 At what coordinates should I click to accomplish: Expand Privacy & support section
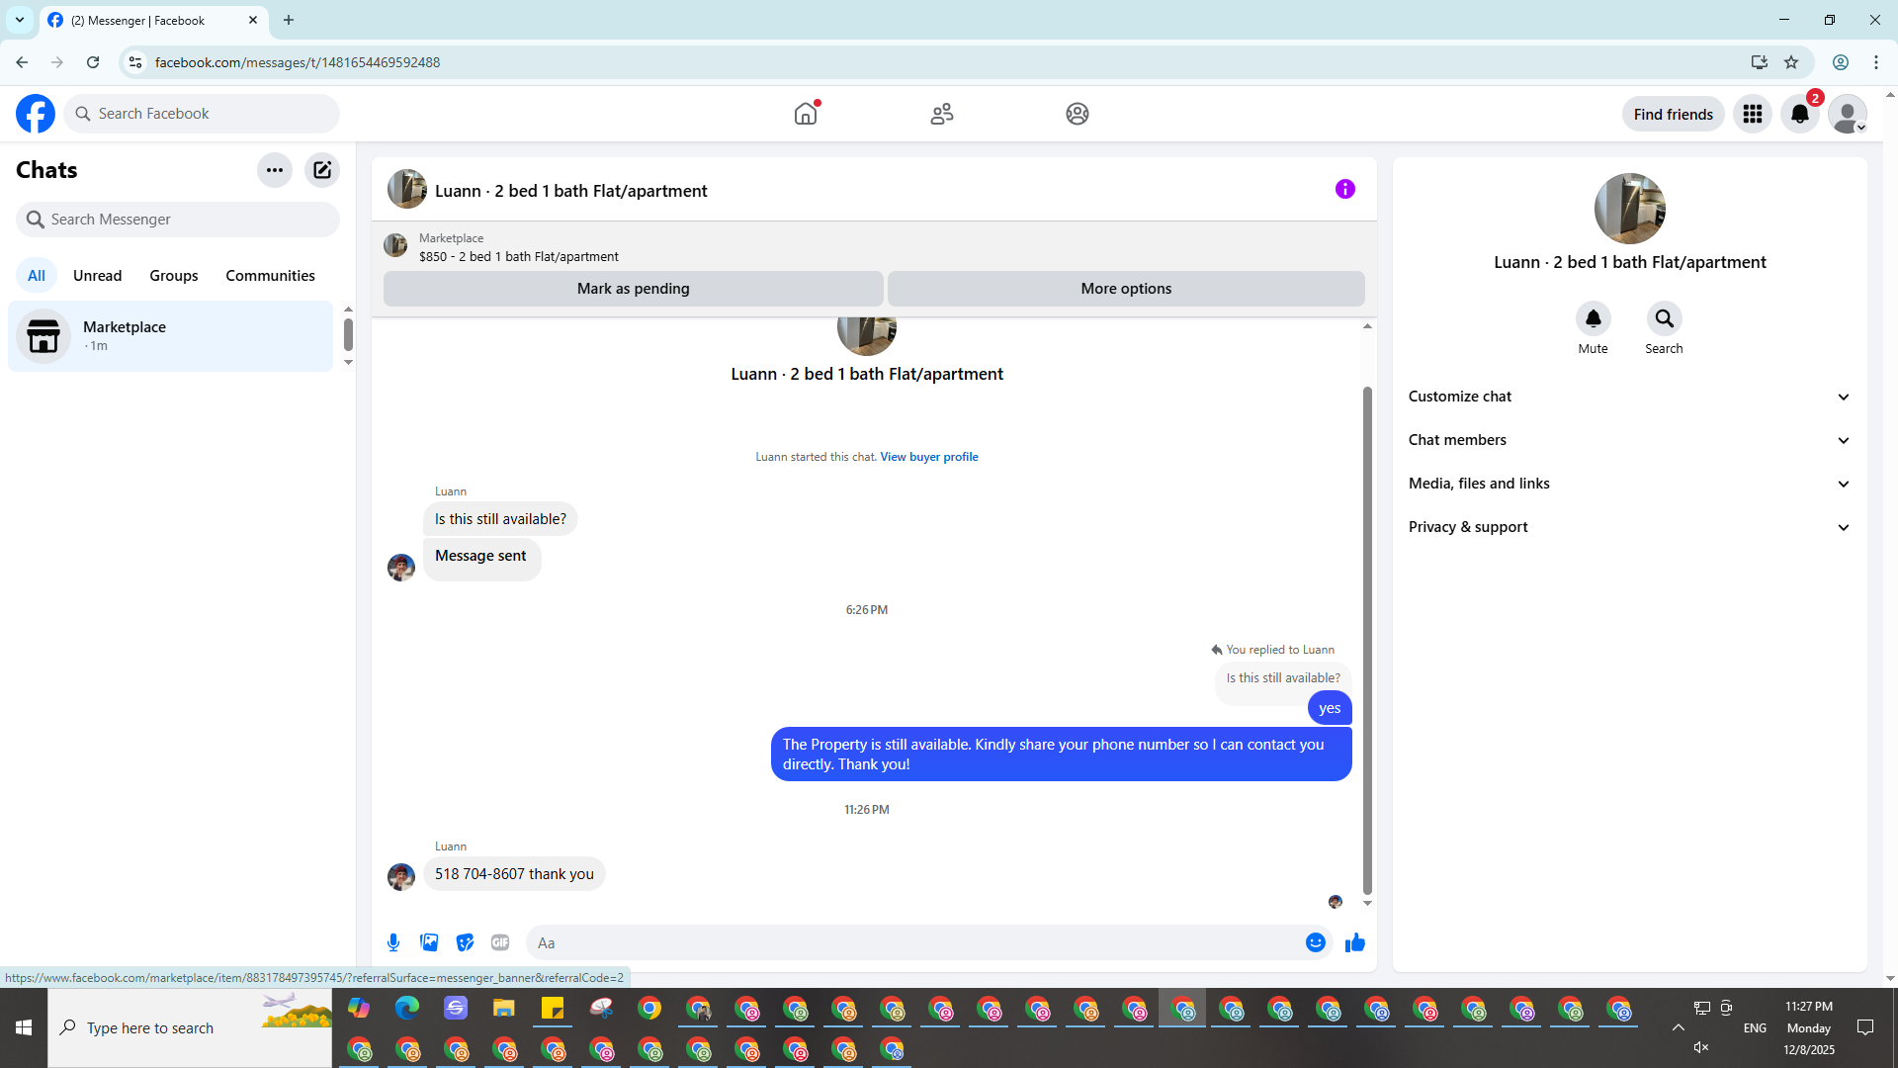[1629, 527]
